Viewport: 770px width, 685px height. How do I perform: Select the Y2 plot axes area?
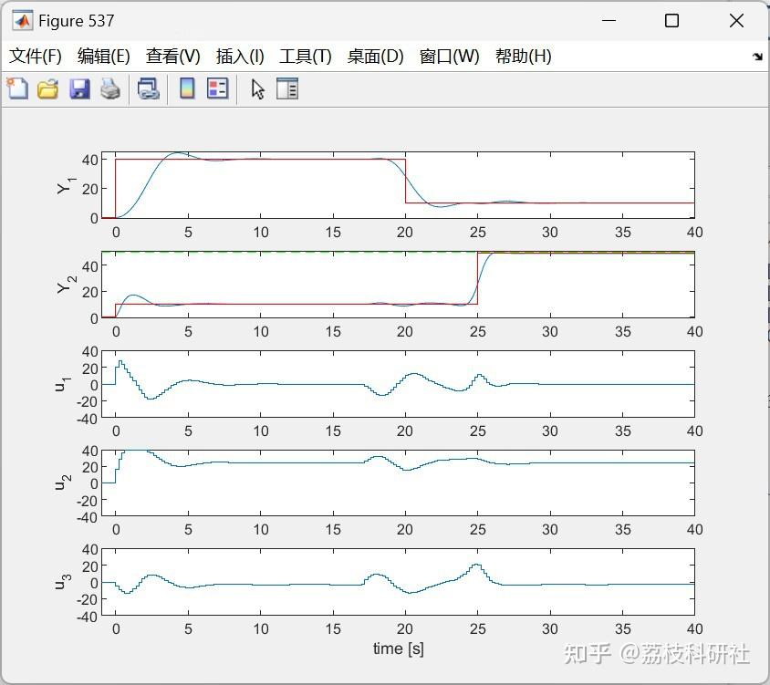(x=398, y=285)
